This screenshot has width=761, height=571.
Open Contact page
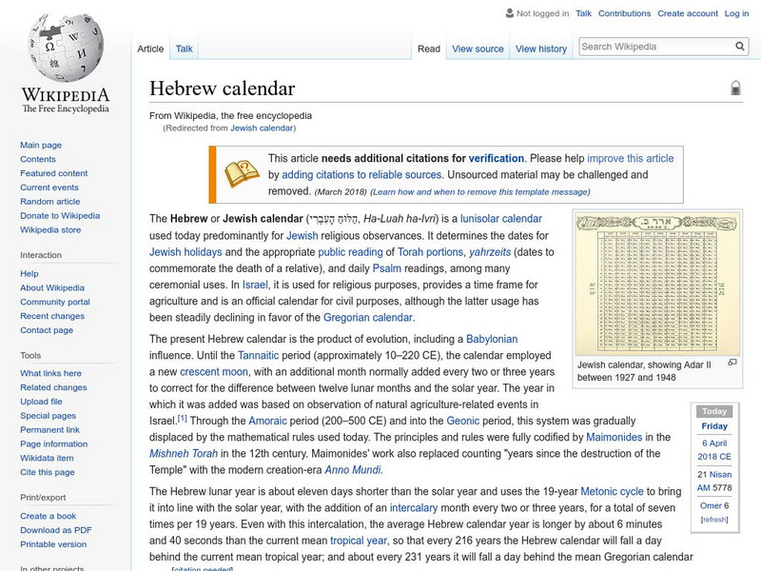47,329
